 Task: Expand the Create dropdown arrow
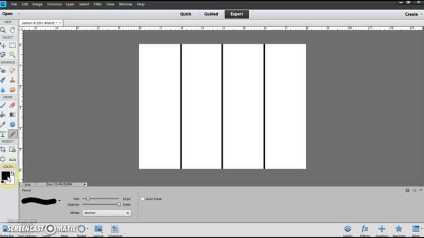[421, 14]
